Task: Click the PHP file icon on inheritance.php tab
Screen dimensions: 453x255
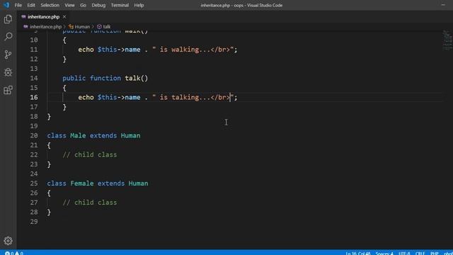Action: point(23,17)
